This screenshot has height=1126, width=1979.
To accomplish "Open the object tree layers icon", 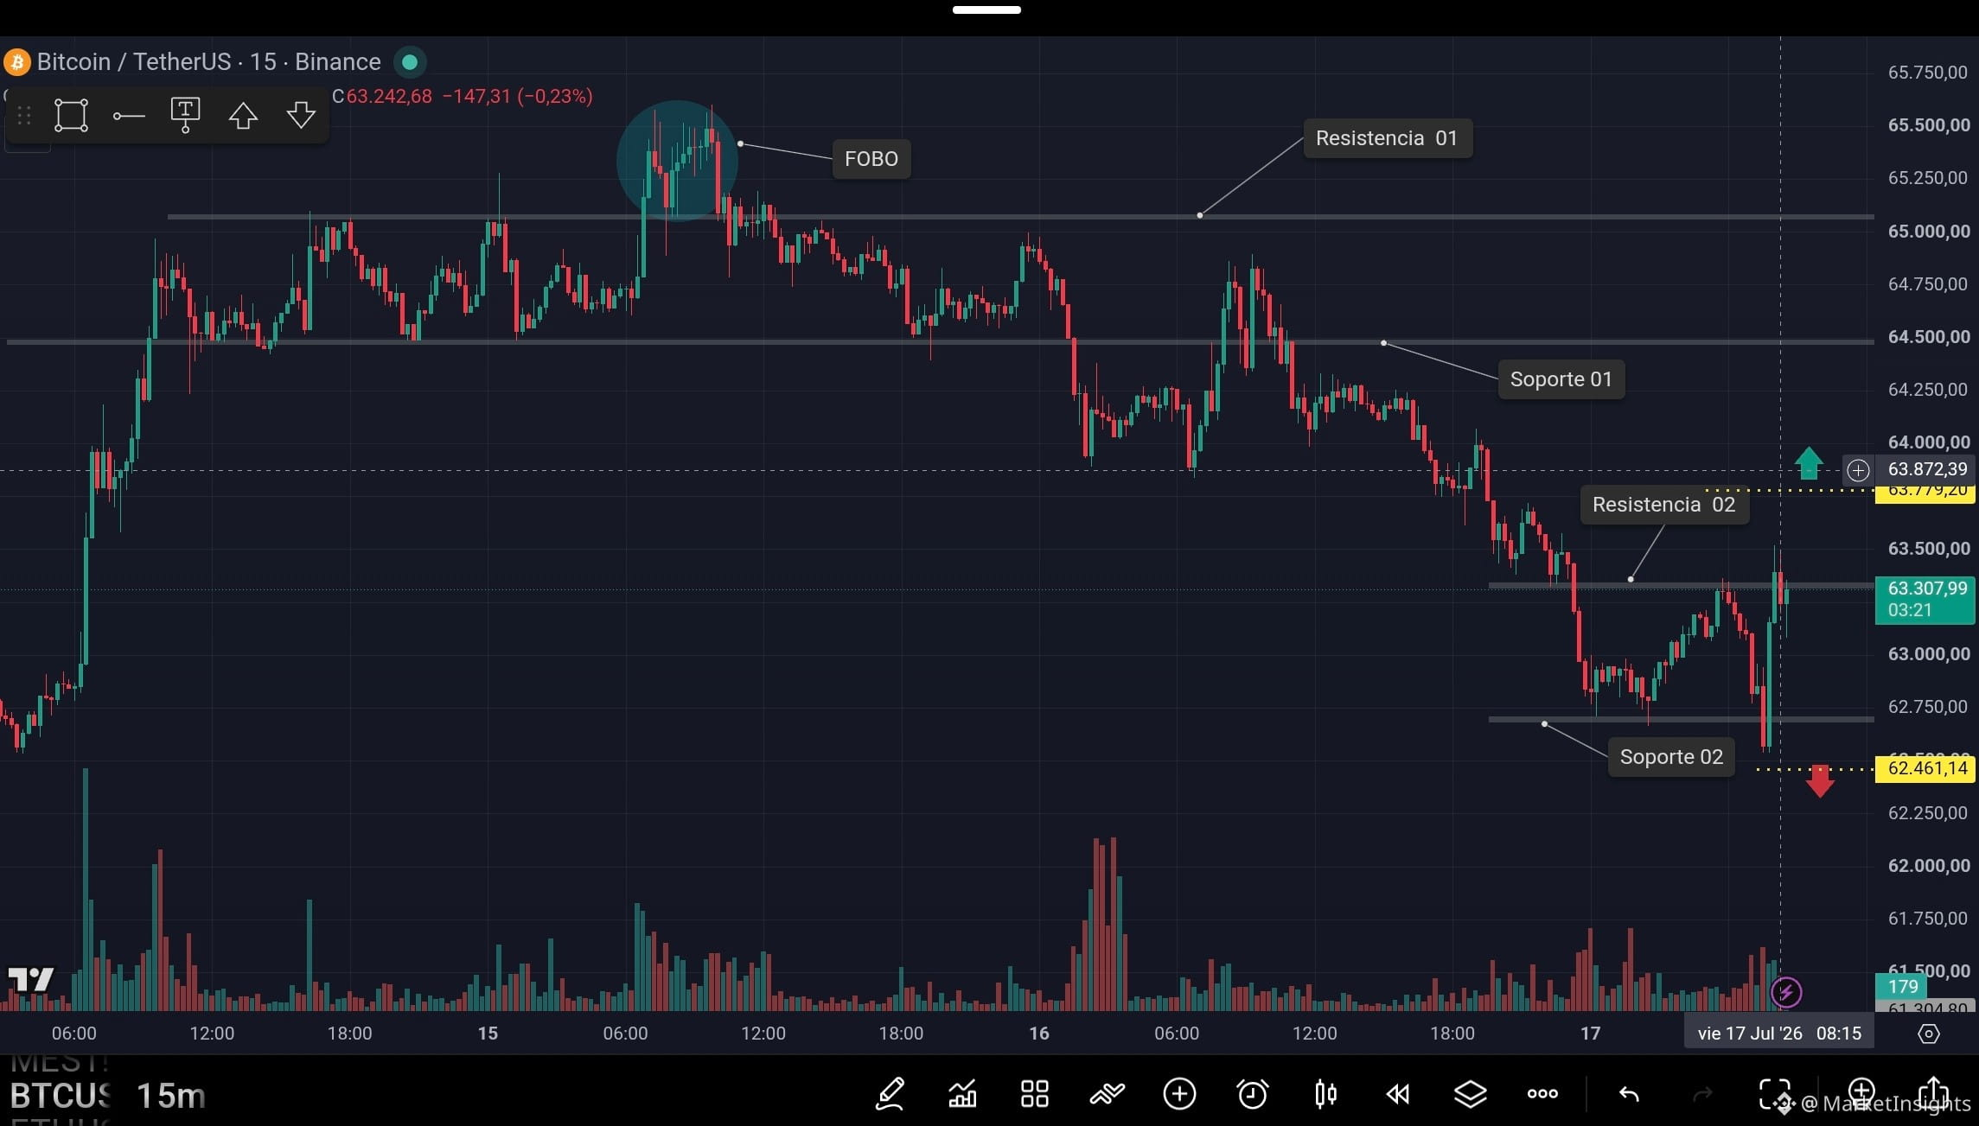I will pyautogui.click(x=1470, y=1094).
